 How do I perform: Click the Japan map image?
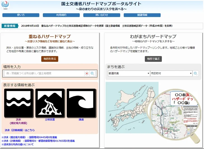pyautogui.click(x=132, y=112)
